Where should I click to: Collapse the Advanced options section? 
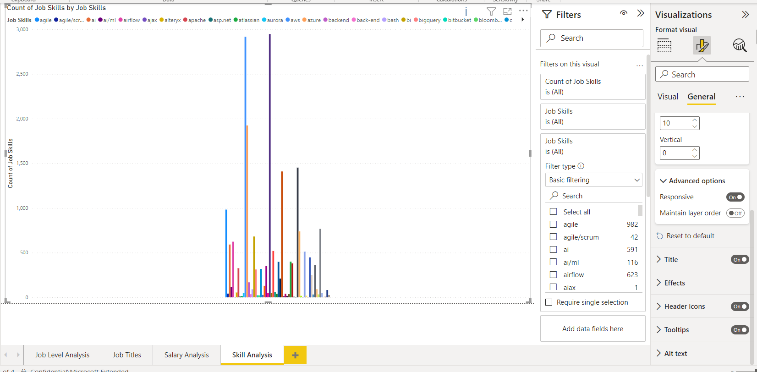click(x=663, y=181)
